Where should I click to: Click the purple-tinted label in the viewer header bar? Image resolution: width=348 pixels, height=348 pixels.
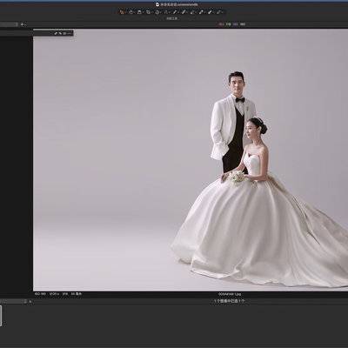tap(236, 24)
